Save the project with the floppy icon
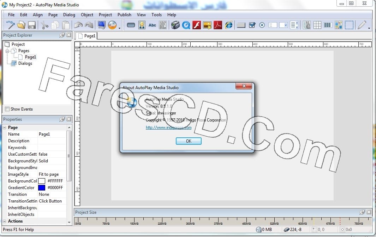 pyautogui.click(x=32, y=25)
